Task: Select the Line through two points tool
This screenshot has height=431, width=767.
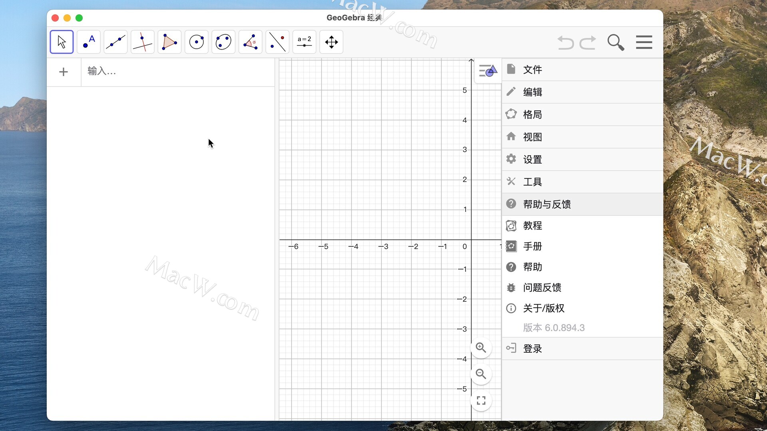Action: click(115, 42)
